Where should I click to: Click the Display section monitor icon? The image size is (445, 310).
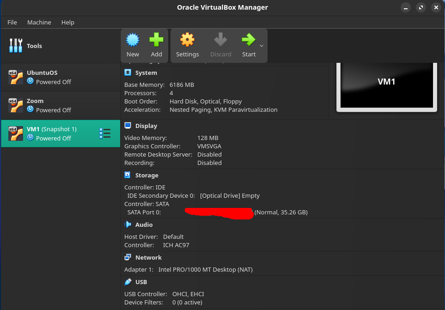(128, 126)
